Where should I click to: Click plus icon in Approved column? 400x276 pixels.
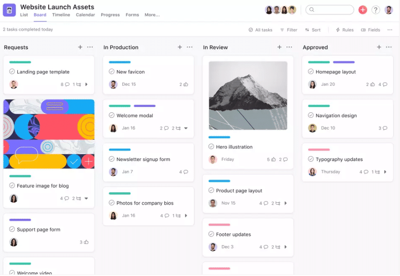click(379, 47)
